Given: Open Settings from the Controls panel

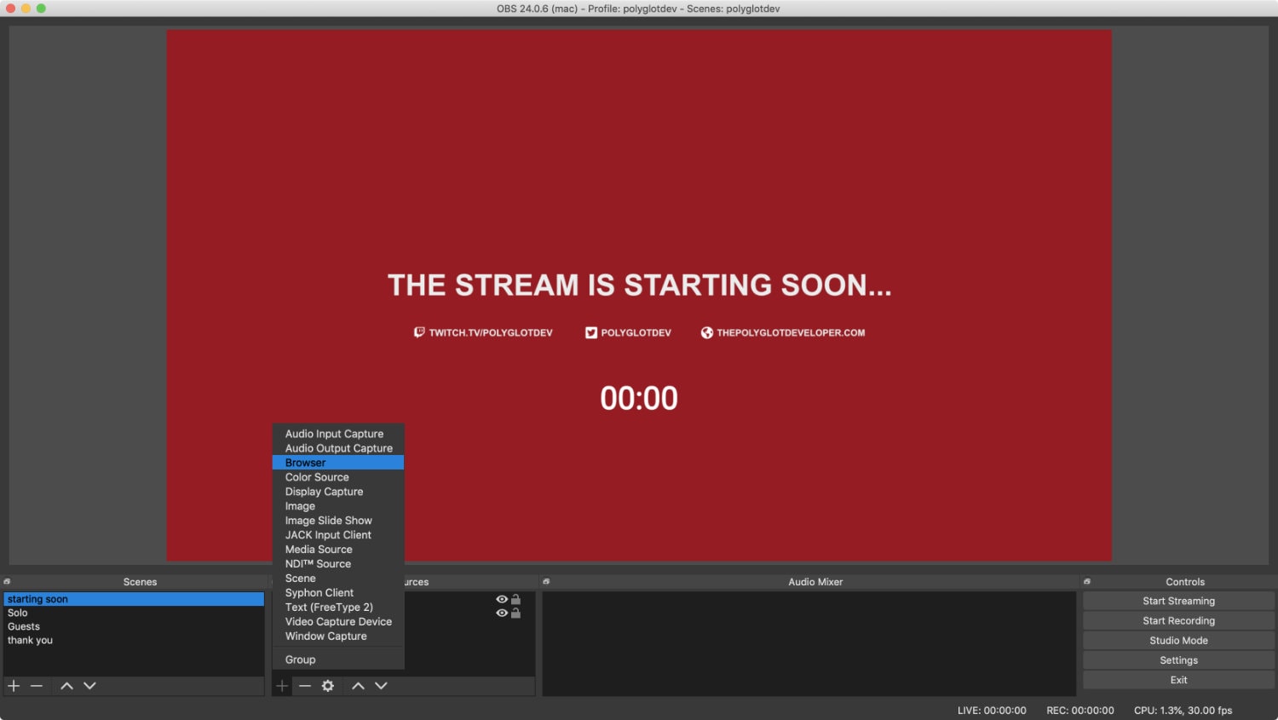Looking at the screenshot, I should [1178, 660].
